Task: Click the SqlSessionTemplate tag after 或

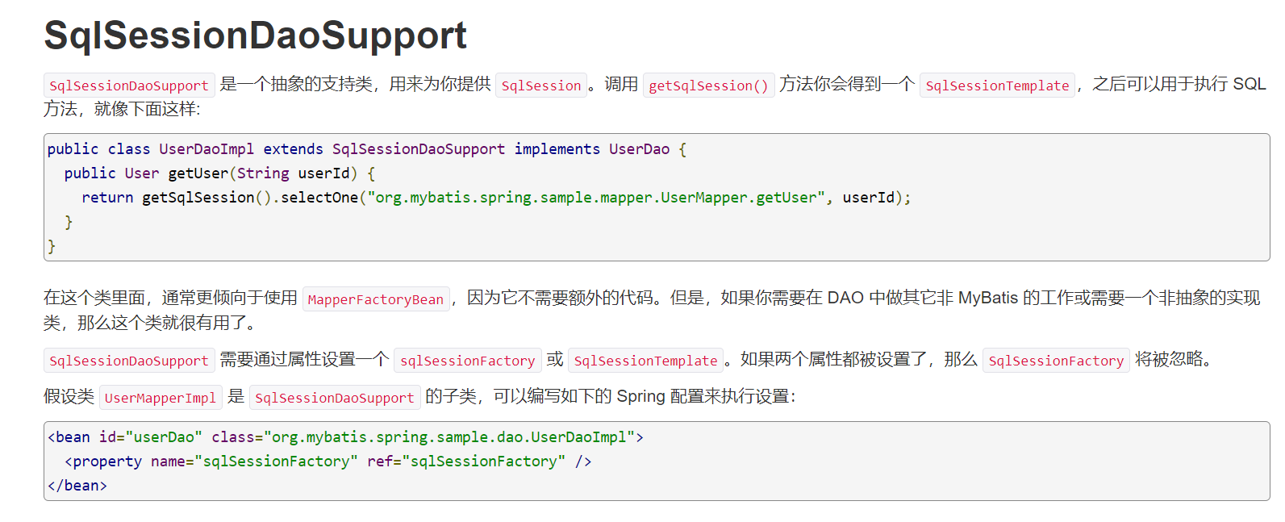Action: 645,361
